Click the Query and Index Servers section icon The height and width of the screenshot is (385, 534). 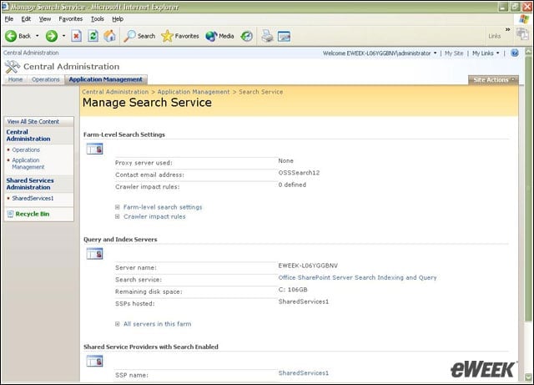tap(94, 254)
